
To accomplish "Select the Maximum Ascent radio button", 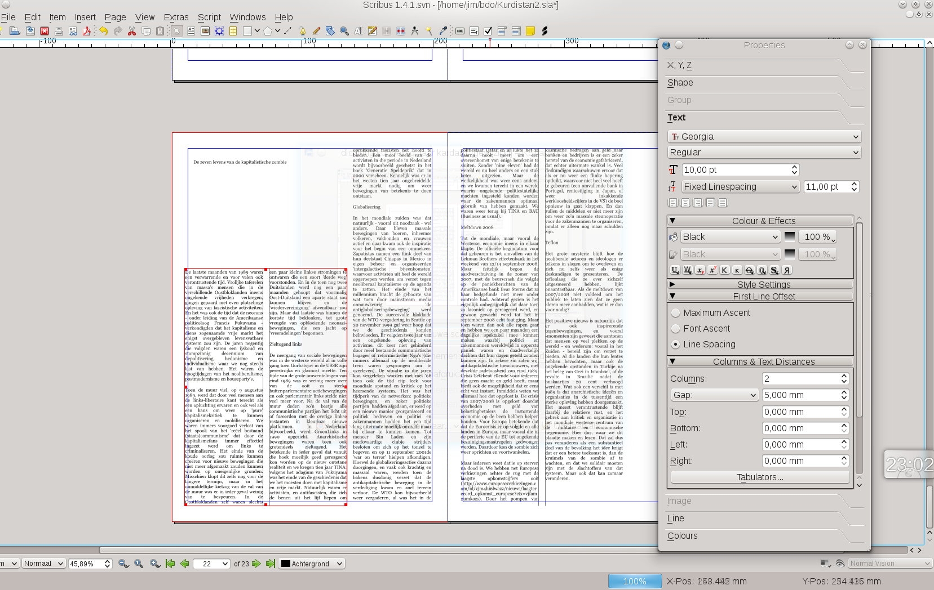I will click(675, 312).
